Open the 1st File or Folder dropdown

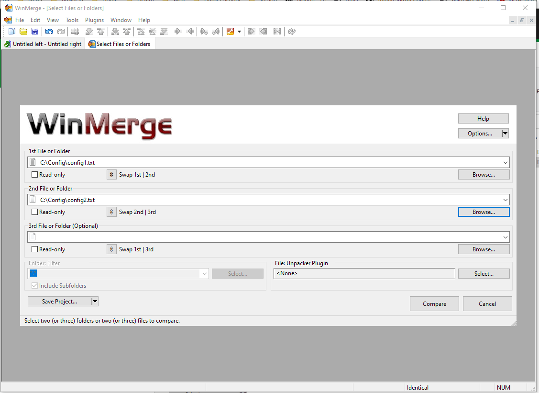[505, 162]
